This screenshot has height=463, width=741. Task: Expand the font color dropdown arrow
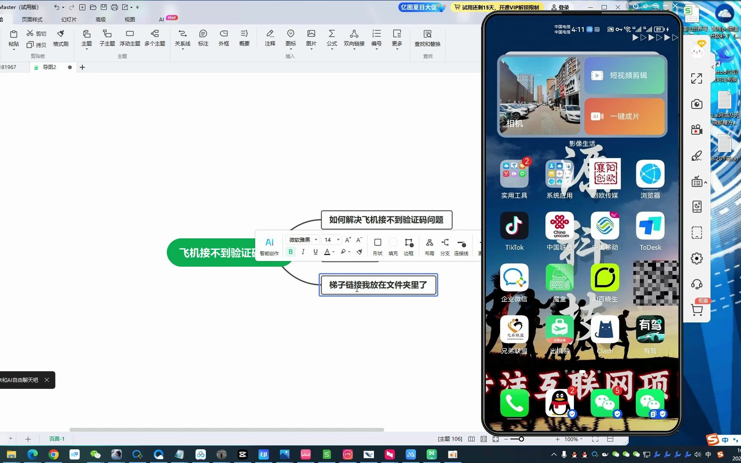(x=334, y=252)
